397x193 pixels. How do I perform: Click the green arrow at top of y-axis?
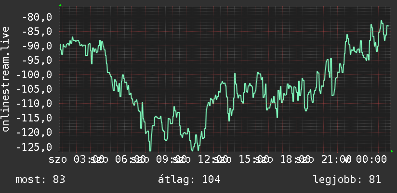click(x=60, y=5)
